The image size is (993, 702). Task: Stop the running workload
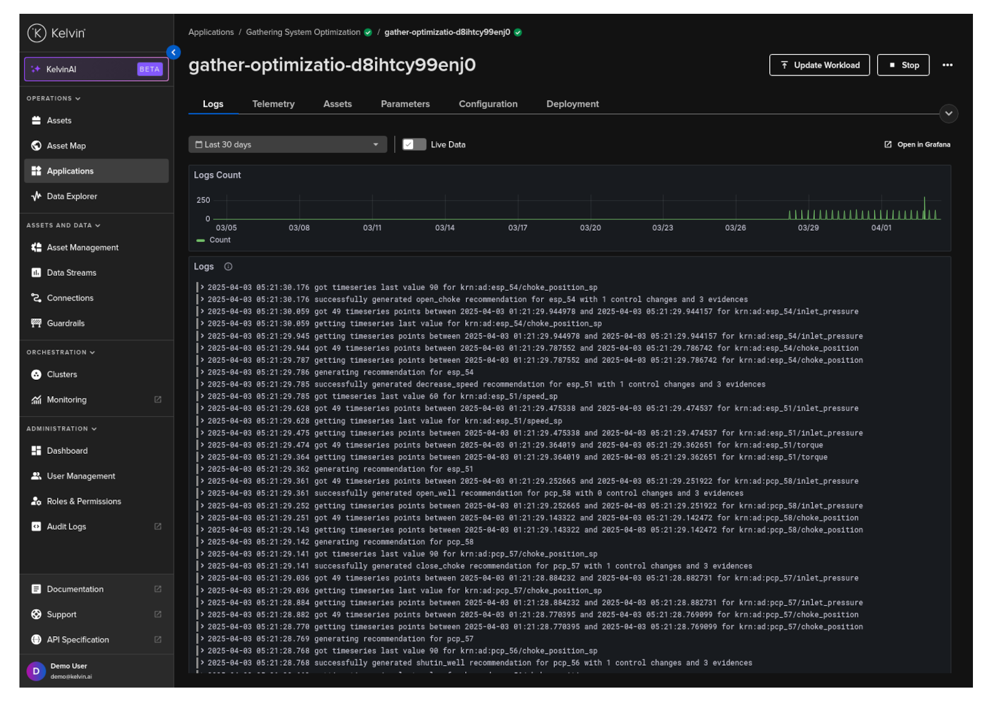click(903, 65)
